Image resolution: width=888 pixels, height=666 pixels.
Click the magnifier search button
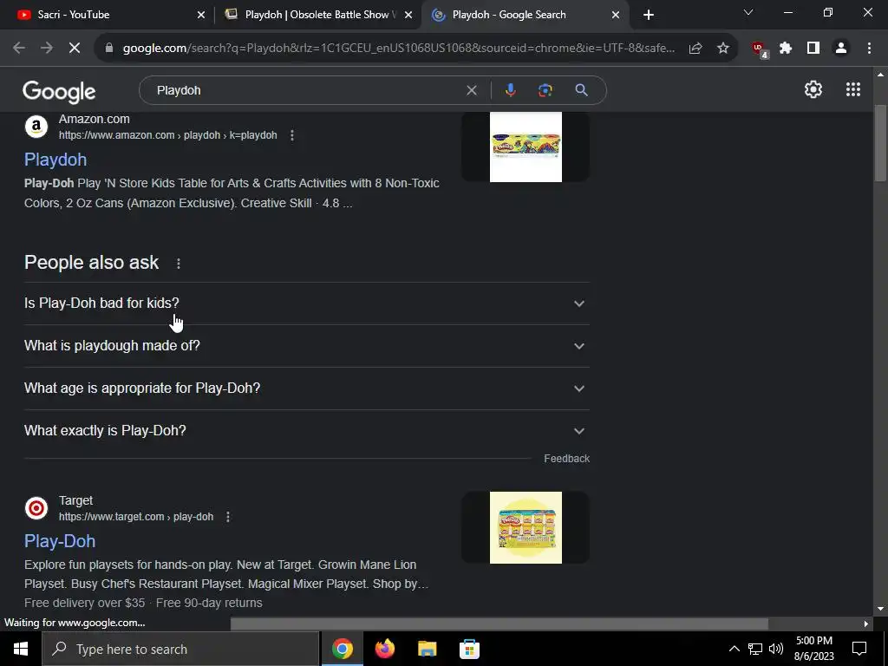(x=581, y=90)
